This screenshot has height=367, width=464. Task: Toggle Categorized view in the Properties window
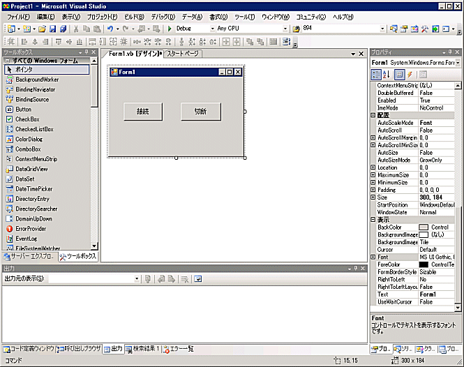[x=376, y=75]
